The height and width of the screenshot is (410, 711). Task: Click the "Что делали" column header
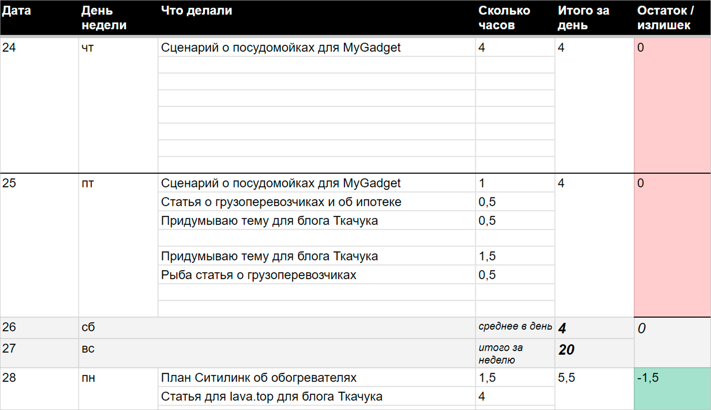[x=317, y=18]
